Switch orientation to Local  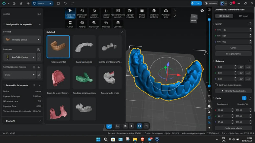pos(243,16)
